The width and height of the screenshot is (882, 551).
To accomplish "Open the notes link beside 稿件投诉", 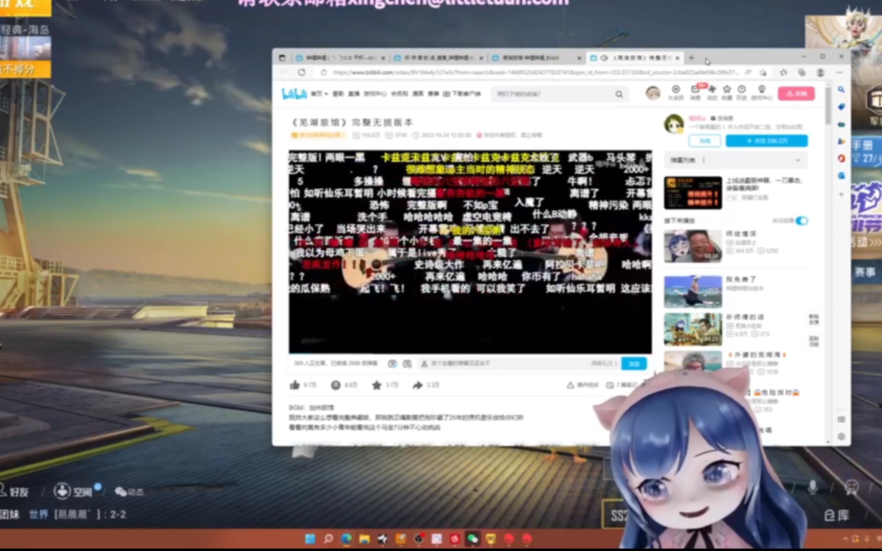I will [622, 385].
